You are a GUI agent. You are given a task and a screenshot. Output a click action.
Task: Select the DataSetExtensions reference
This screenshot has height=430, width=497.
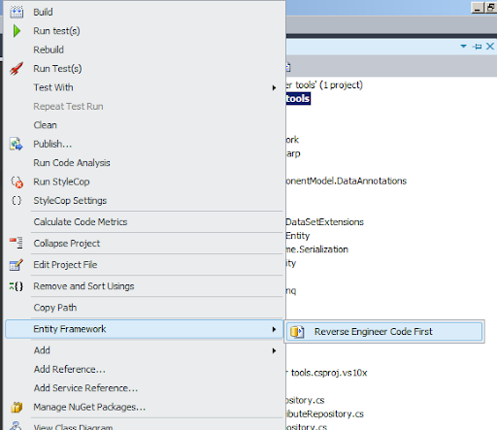pos(325,222)
